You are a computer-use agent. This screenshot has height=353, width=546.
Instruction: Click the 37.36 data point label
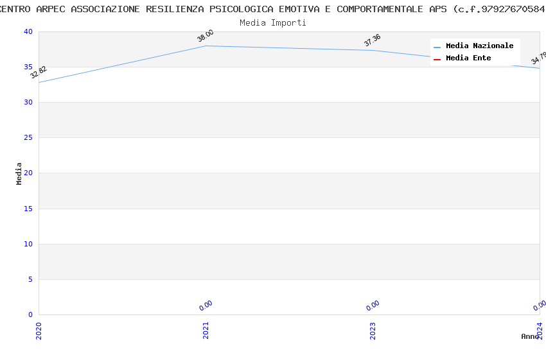[373, 40]
